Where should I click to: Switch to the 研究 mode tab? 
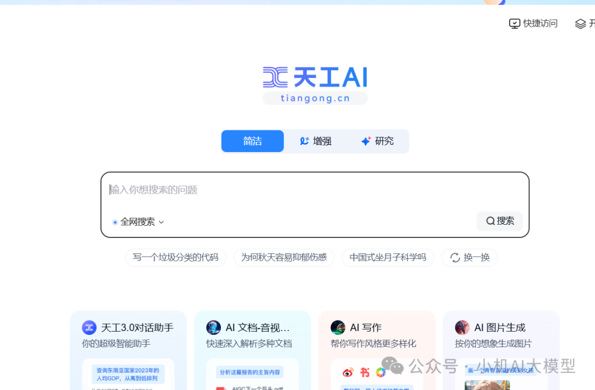click(377, 141)
